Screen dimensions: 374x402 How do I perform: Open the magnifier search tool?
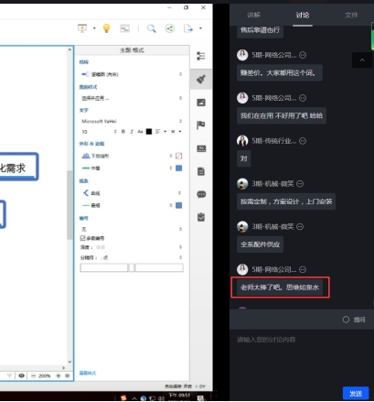152,28
